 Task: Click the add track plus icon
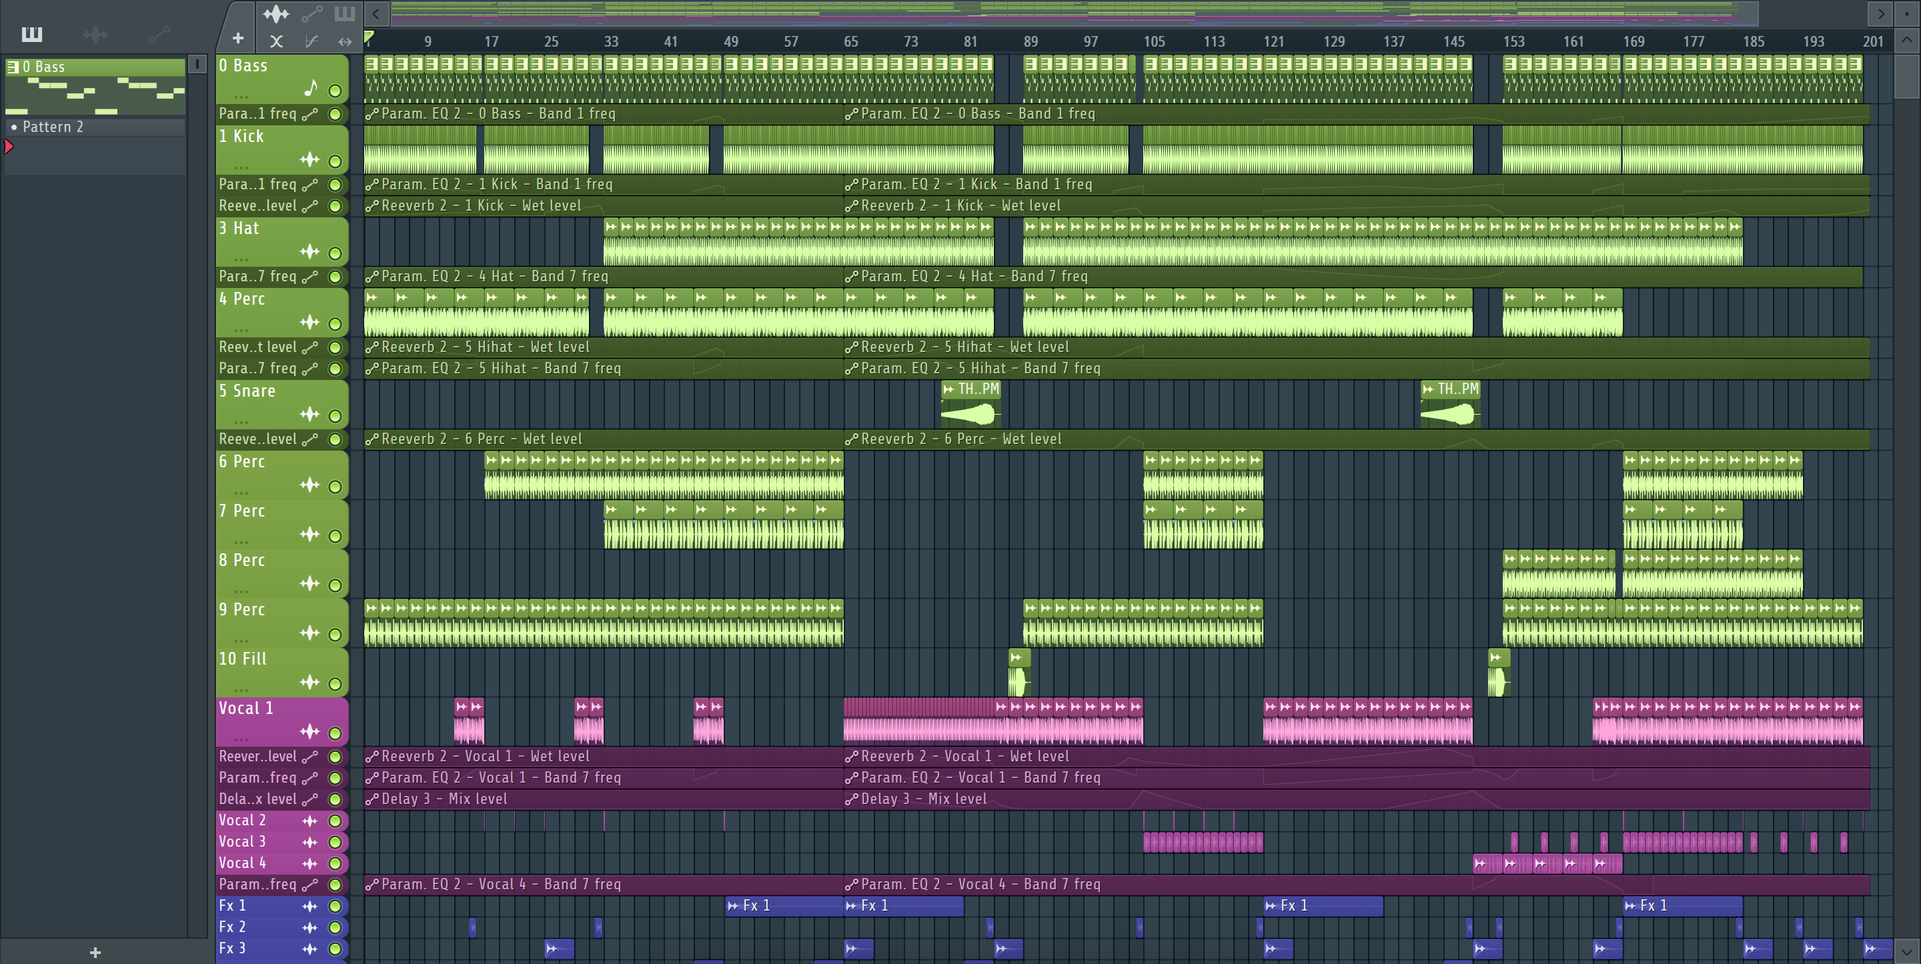pyautogui.click(x=238, y=38)
